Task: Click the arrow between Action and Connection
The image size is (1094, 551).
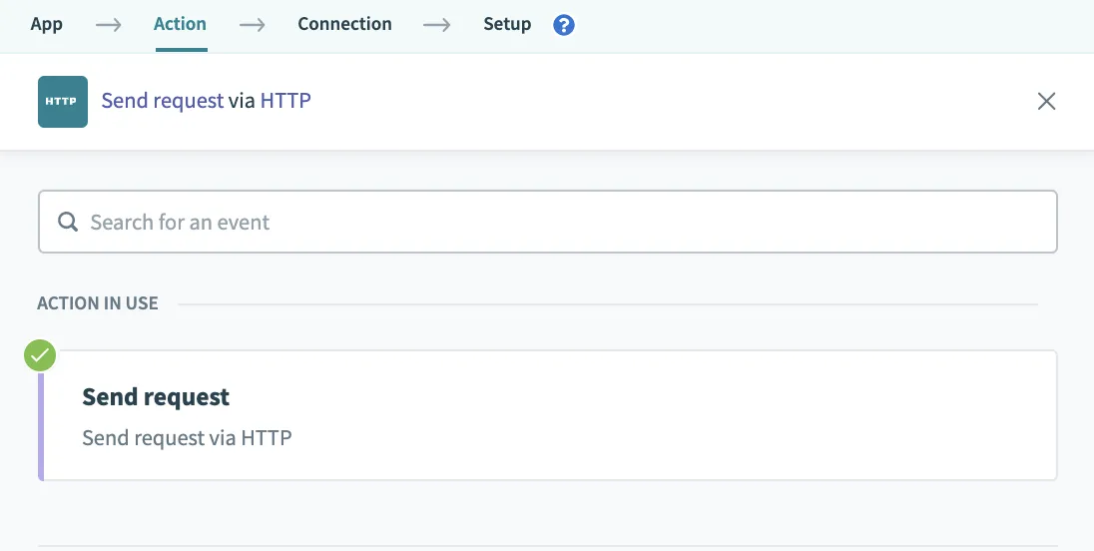Action: [253, 25]
